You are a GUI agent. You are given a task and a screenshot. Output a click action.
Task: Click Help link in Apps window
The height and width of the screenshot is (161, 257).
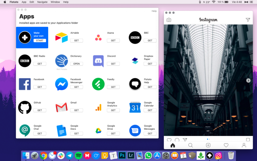pyautogui.click(x=154, y=11)
